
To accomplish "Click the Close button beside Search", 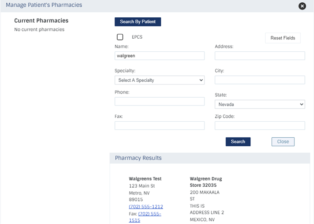I will 283,142.
